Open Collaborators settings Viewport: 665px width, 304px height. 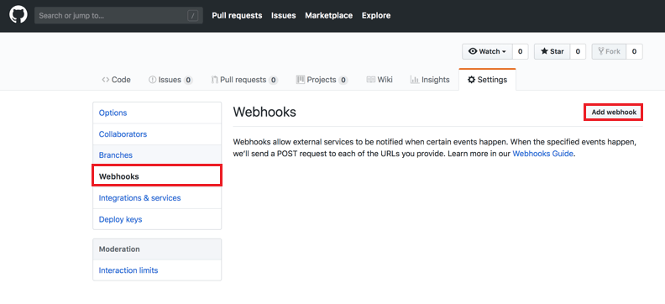(x=157, y=134)
